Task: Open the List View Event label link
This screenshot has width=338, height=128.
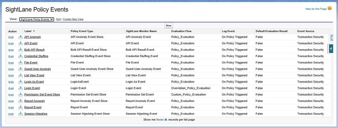Action: pos(34,75)
